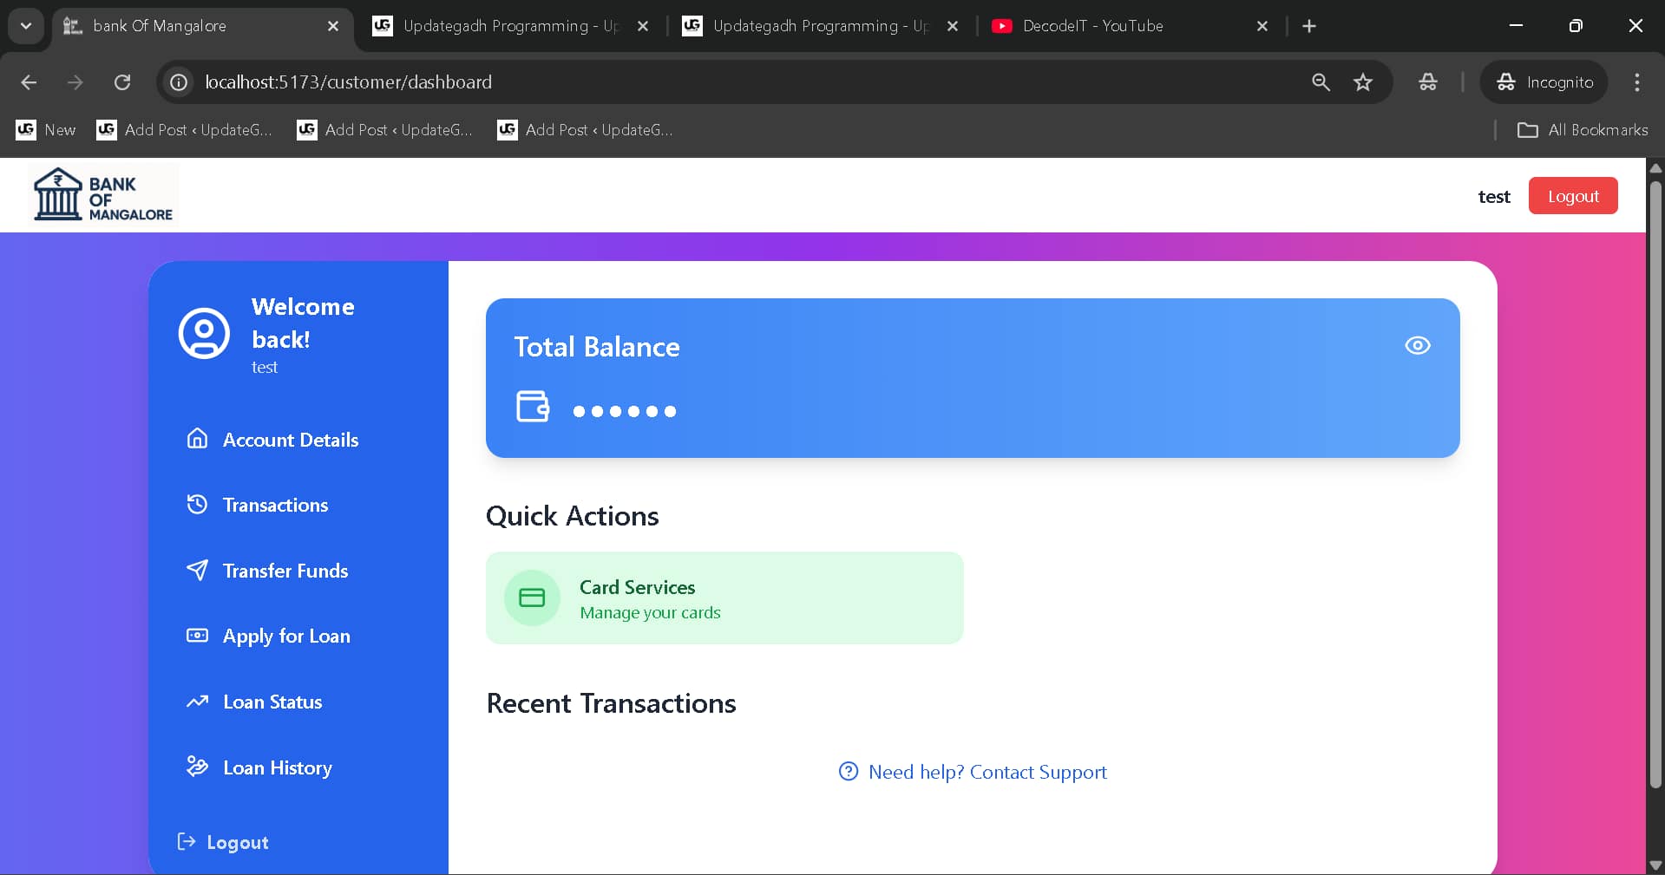The image size is (1665, 875).
Task: Click the Transfer Funds send icon
Action: [197, 570]
